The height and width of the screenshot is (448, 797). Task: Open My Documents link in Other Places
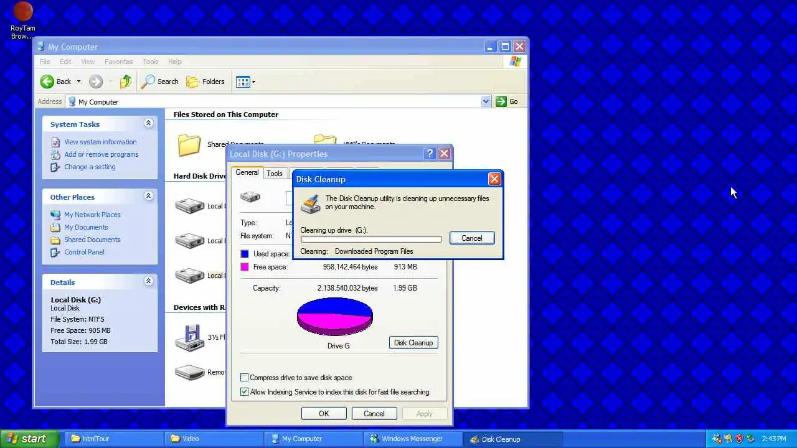pyautogui.click(x=86, y=227)
